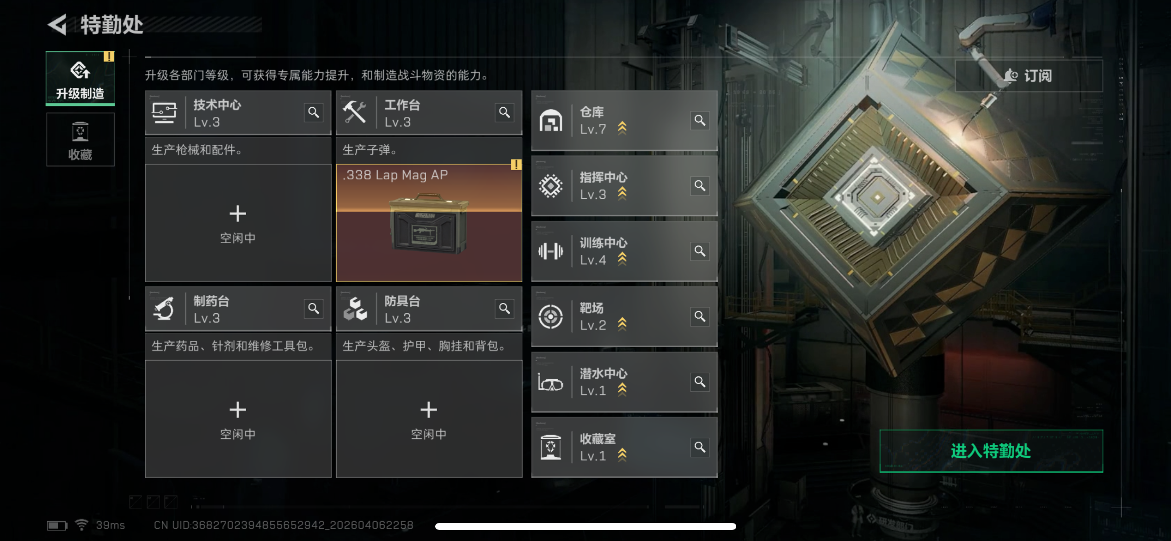The height and width of the screenshot is (541, 1171).
Task: Go back using the arrow beside 特勤处
Action: (58, 25)
